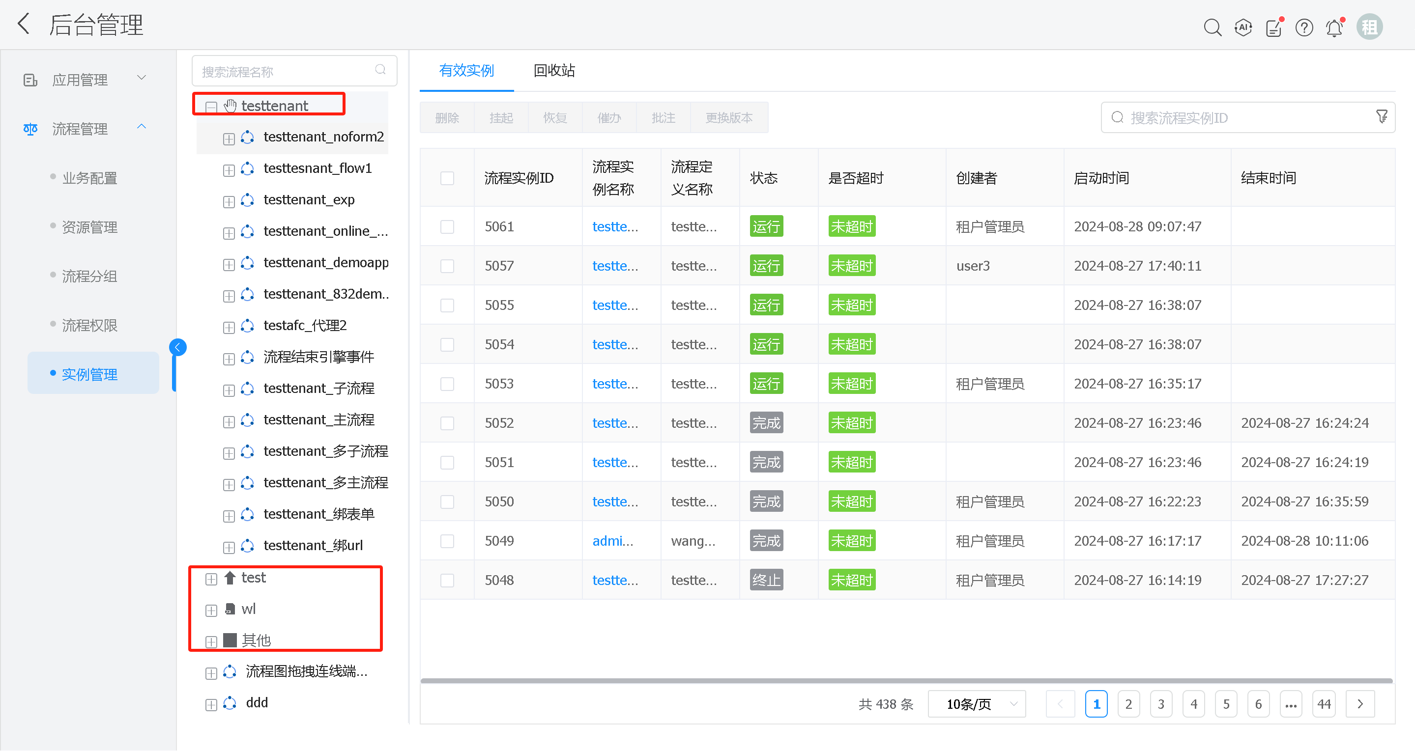The width and height of the screenshot is (1415, 751).
Task: Open the notification bell icon
Action: pos(1334,28)
